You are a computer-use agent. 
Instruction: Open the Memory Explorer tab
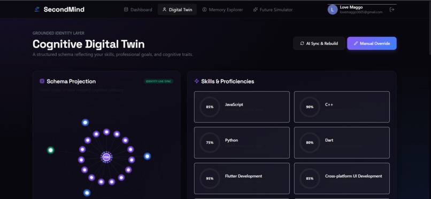click(222, 10)
